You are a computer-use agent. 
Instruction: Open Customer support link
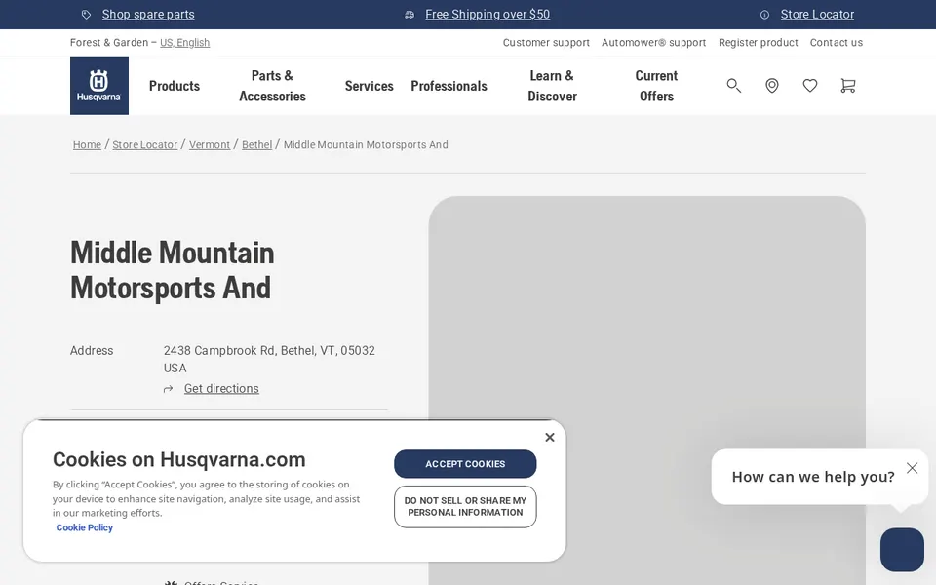(x=546, y=42)
